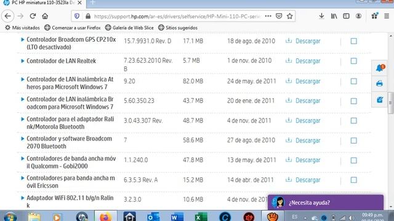Open the Library bookshelf icon

point(334,17)
